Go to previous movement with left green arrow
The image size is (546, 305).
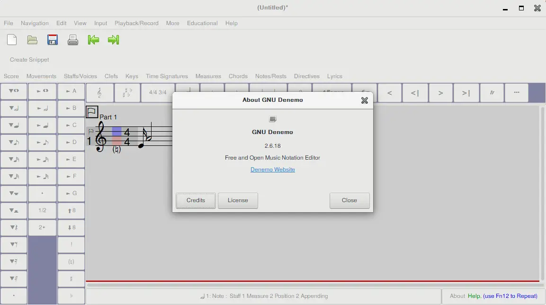93,40
